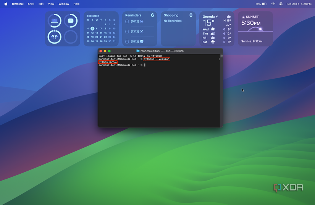This screenshot has width=315, height=205.
Task: Click the AirPods case battery ring
Action: coord(71,21)
